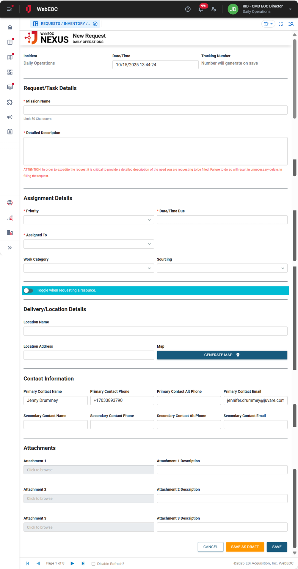Screen dimensions: 298x569
Task: Click the Generate Map button
Action: pyautogui.click(x=222, y=355)
